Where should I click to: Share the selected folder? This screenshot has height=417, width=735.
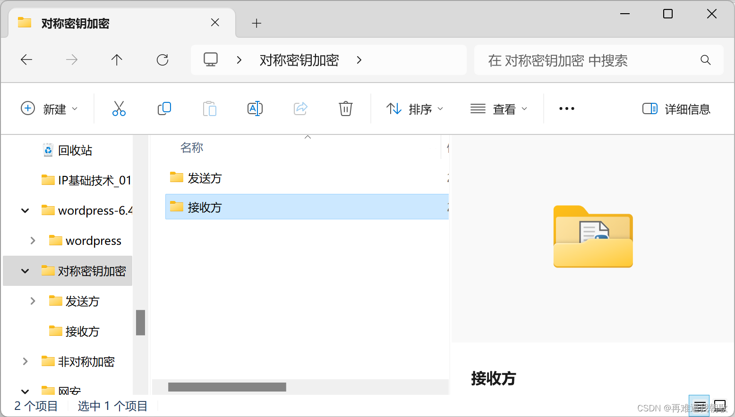pos(300,108)
